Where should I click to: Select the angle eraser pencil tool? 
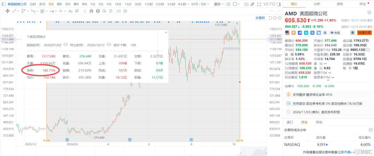click(x=85, y=11)
